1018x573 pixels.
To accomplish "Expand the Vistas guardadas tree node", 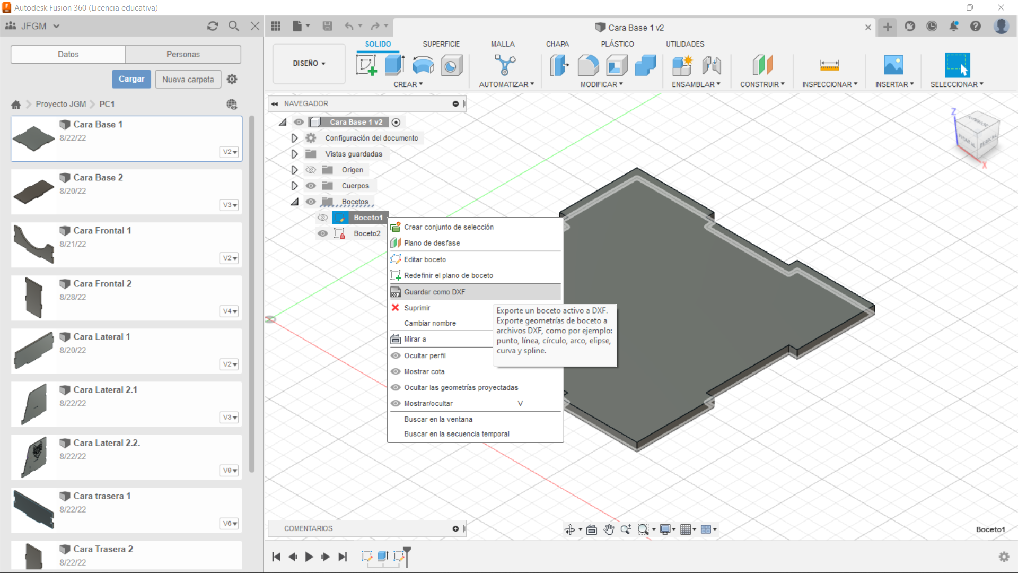I will click(x=294, y=154).
